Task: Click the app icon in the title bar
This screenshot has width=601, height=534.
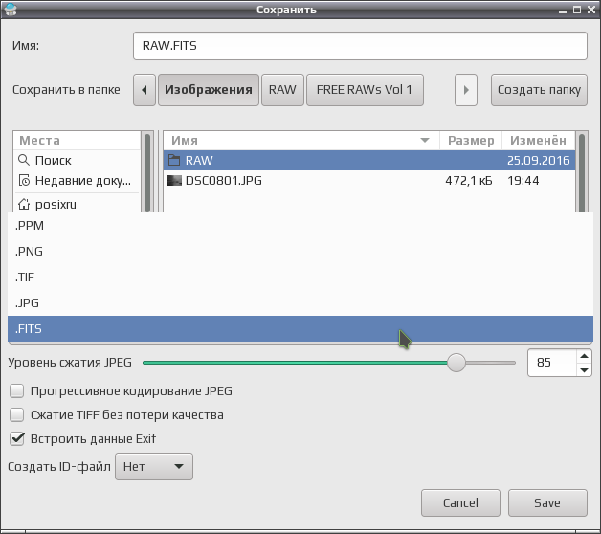Action: (x=11, y=10)
